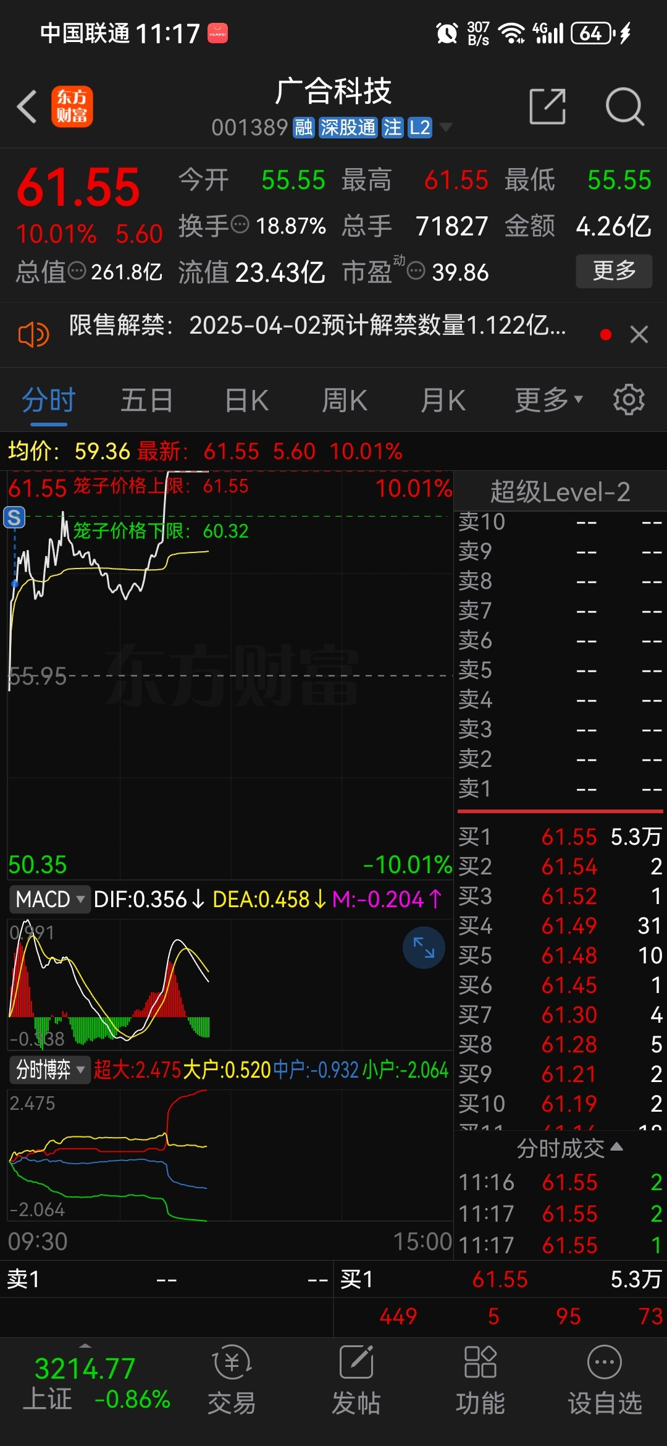Tap the 融 margin trading badge

[303, 128]
